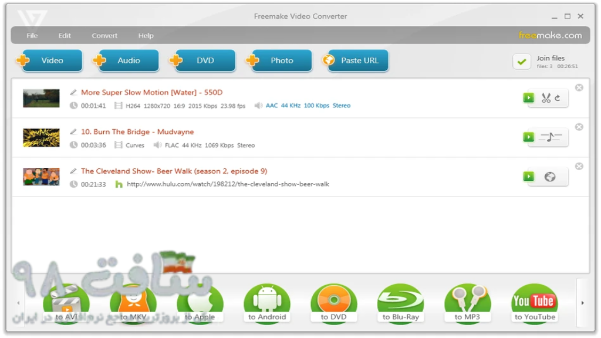Toggle the Join files checkbox

click(522, 61)
